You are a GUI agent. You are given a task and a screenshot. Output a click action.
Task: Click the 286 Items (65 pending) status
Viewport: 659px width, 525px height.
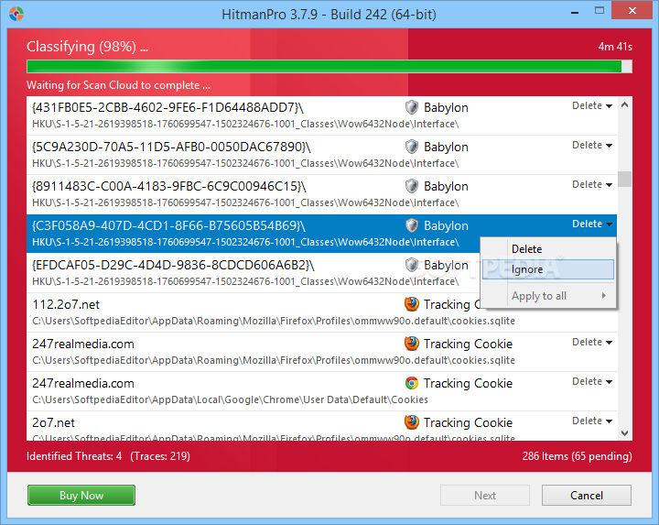[x=577, y=456]
